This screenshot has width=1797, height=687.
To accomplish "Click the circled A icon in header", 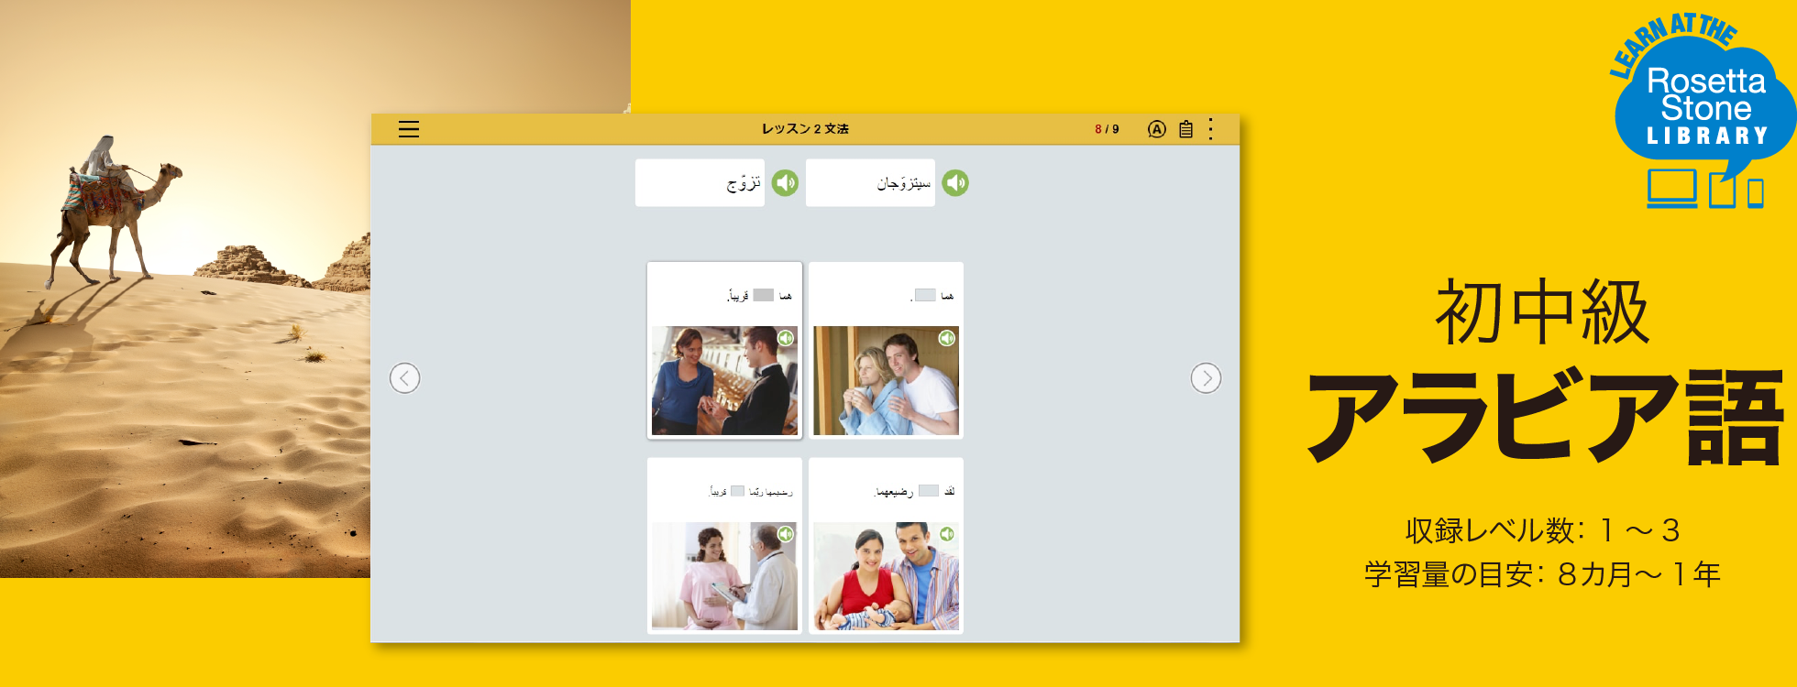I will coord(1157,129).
